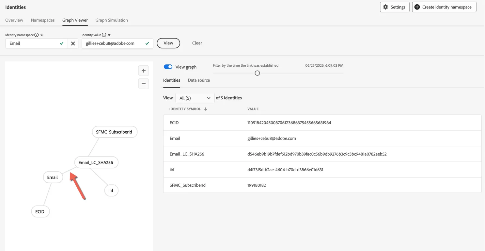Select the ECID node in the graph
Screen dimensions: 485x251
[x=40, y=211]
